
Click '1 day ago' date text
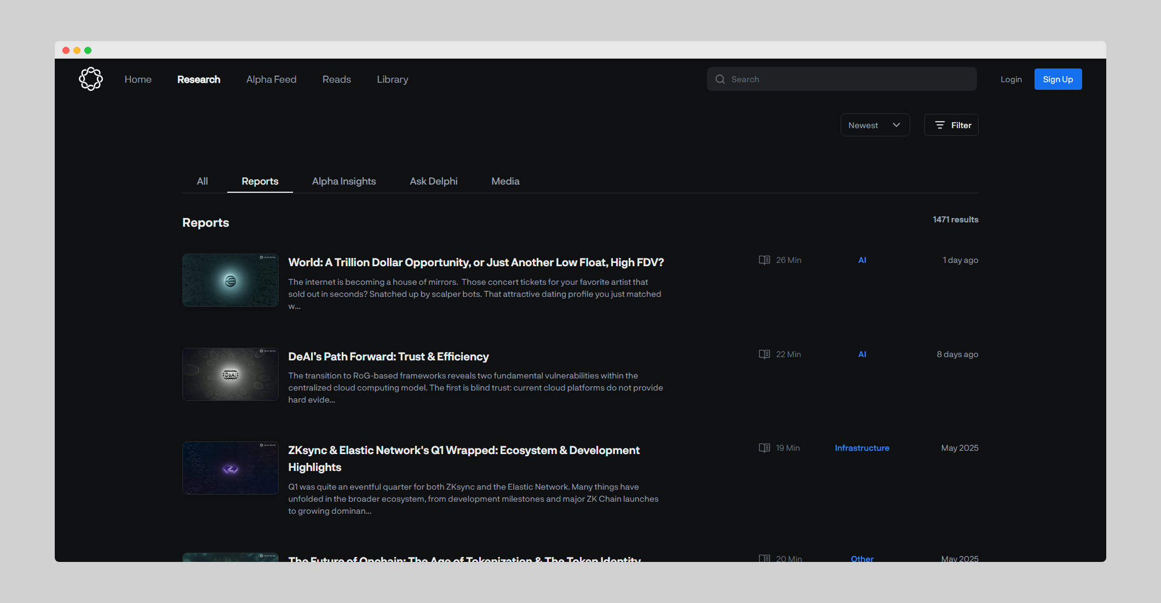pyautogui.click(x=961, y=260)
